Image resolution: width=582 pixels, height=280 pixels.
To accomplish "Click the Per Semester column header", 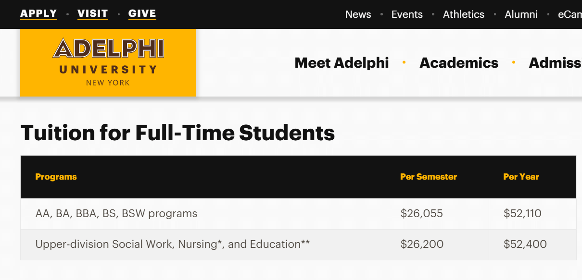I will click(x=428, y=177).
